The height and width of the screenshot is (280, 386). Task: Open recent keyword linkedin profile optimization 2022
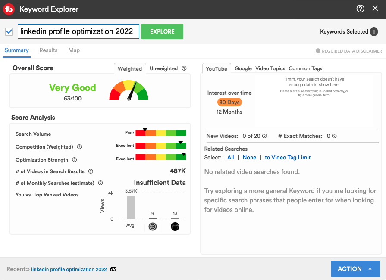[69, 269]
